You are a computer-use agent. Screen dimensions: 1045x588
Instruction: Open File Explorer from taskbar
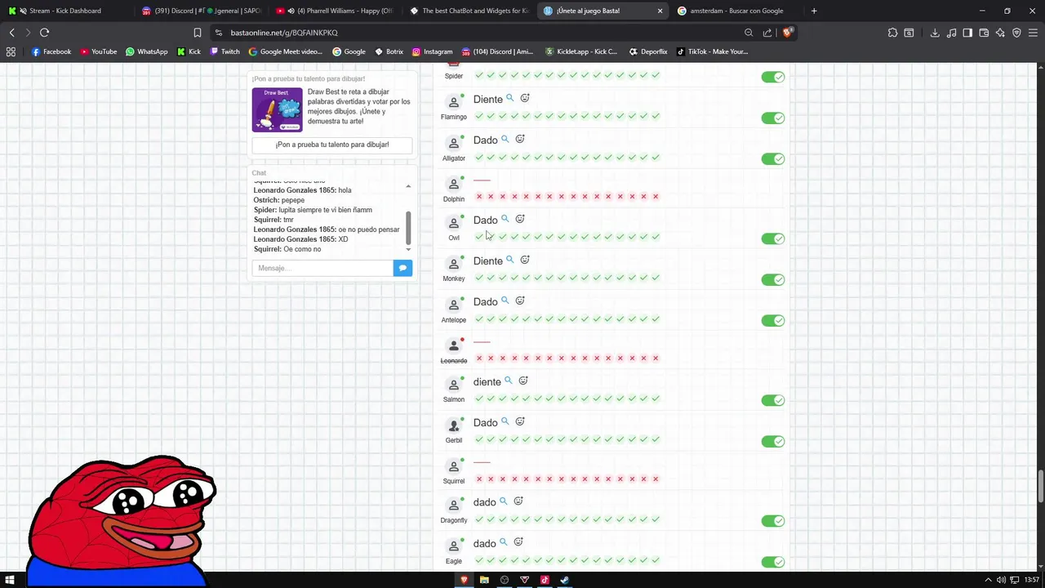click(x=484, y=580)
